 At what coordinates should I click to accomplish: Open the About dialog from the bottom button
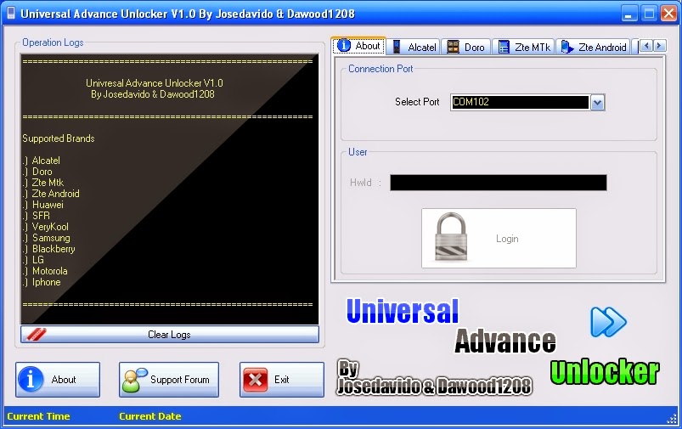point(58,380)
